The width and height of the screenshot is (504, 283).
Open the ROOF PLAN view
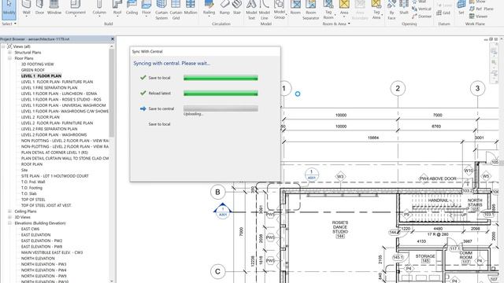tap(31, 164)
